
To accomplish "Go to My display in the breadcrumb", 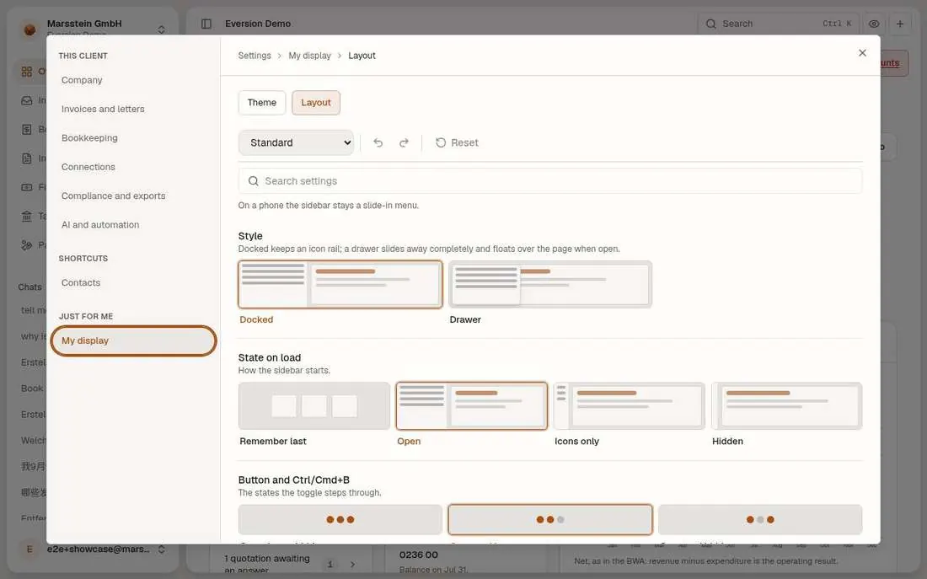I will 310,56.
